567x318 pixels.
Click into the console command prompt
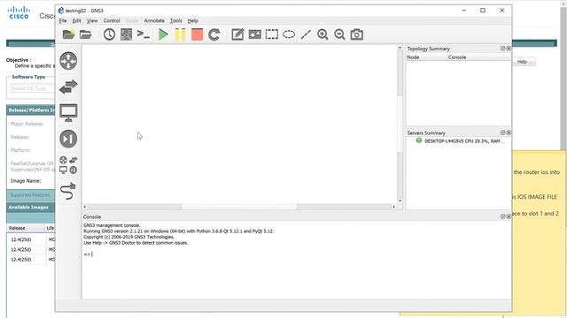pyautogui.click(x=297, y=254)
